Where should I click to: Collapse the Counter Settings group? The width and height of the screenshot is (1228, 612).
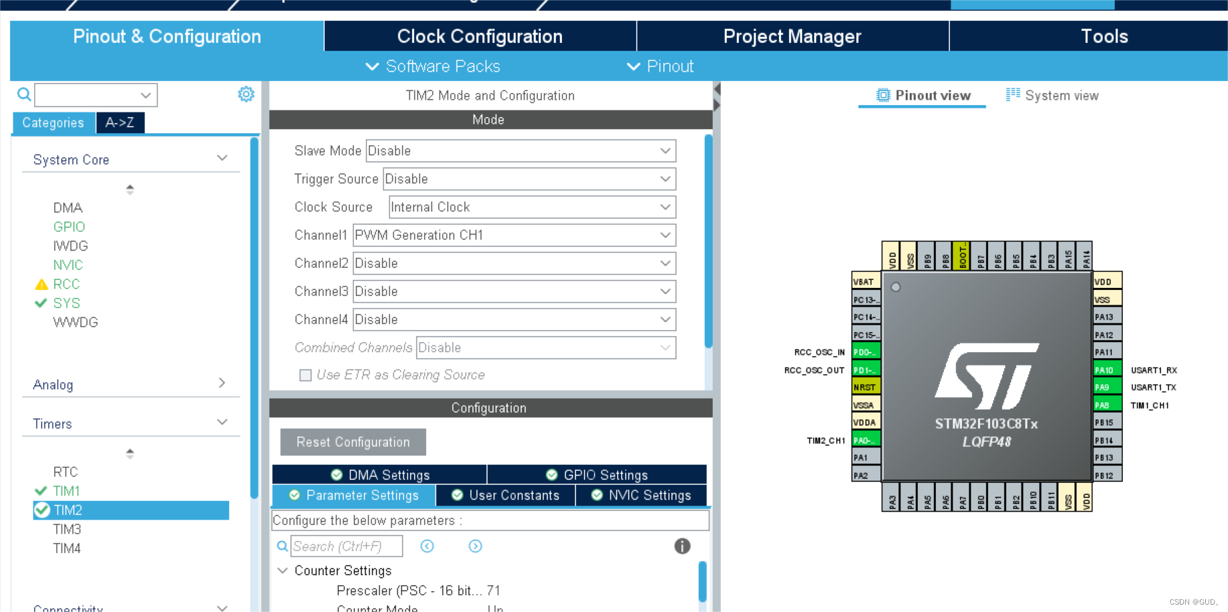click(283, 570)
